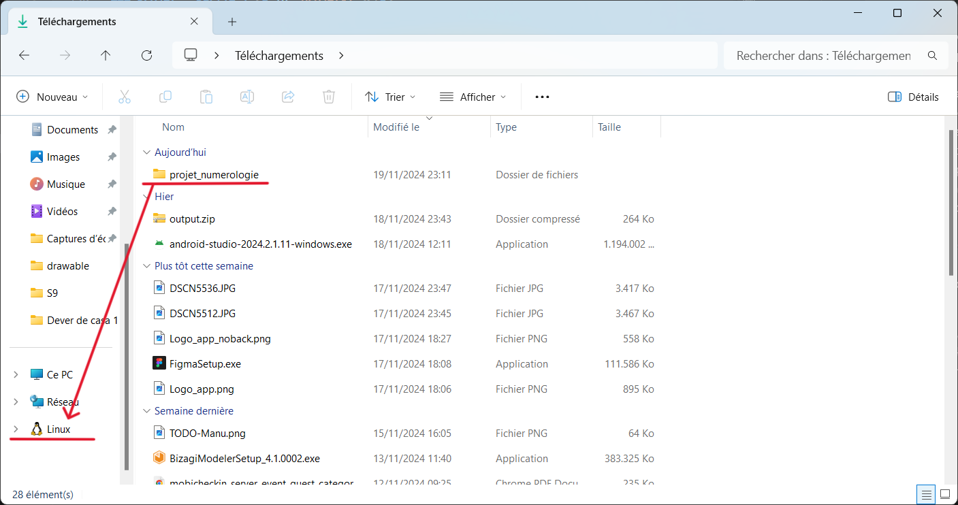Click the Paste clipboard icon

pos(206,97)
